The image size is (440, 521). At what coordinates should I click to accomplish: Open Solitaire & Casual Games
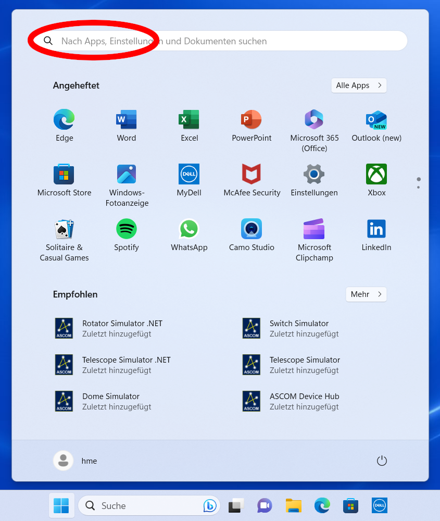64,240
